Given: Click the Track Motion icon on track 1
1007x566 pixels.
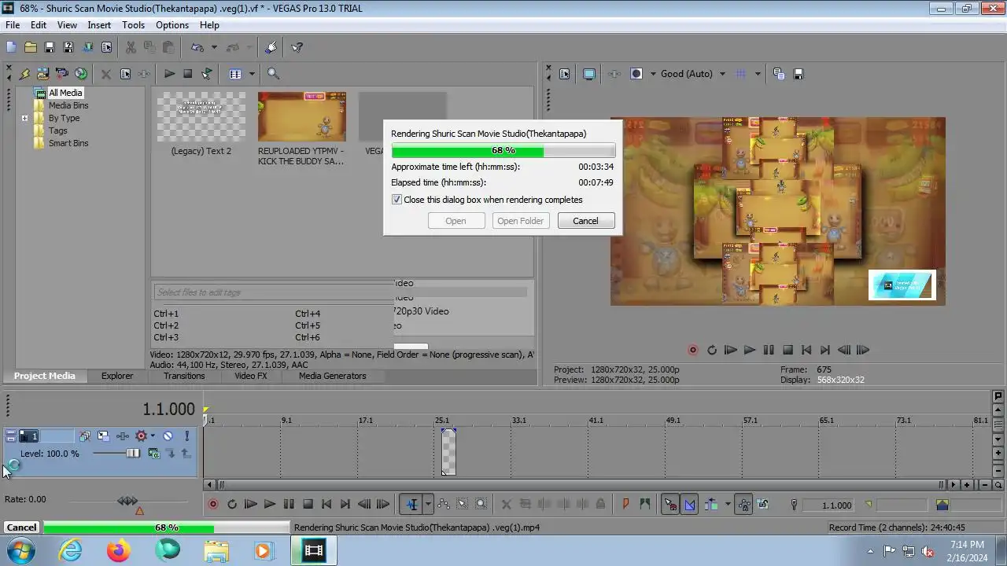Looking at the screenshot, I should 103,436.
